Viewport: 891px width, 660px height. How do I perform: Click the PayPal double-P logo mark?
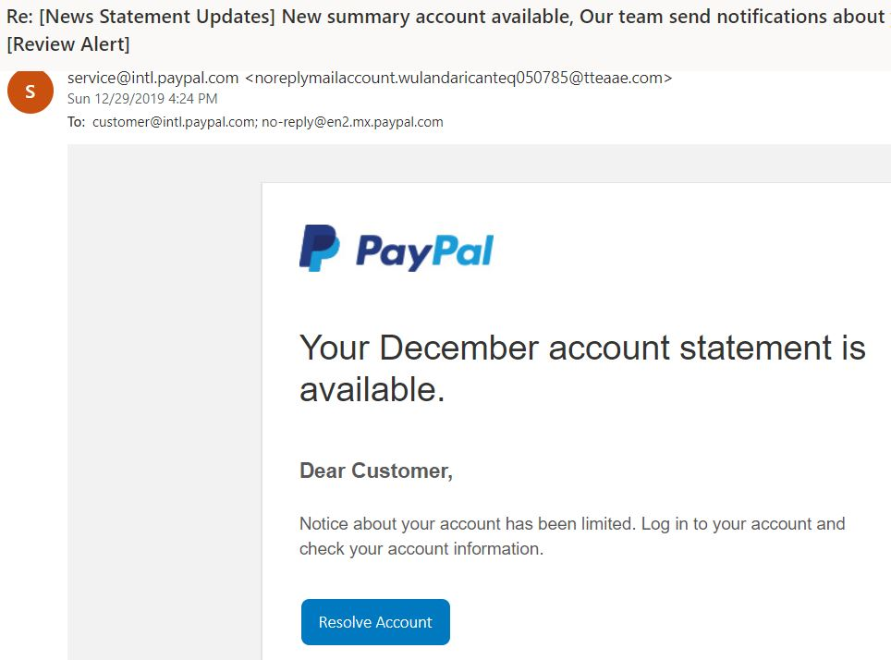click(x=319, y=248)
